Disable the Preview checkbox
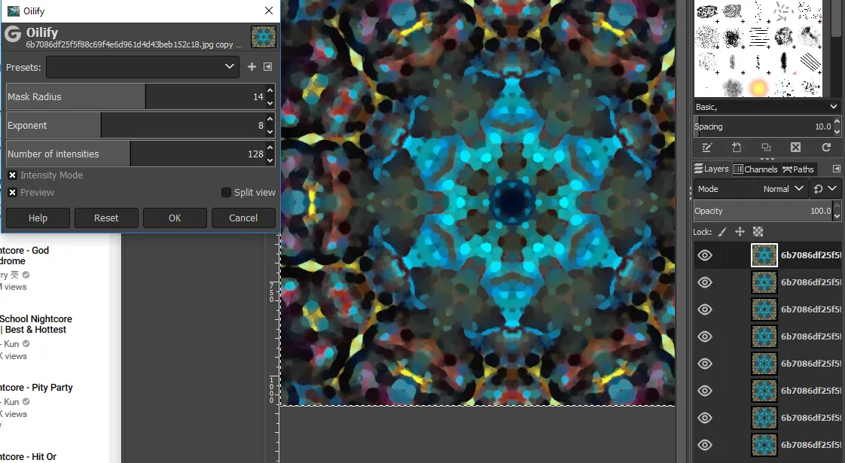Screen dimensions: 845x463 point(12,193)
